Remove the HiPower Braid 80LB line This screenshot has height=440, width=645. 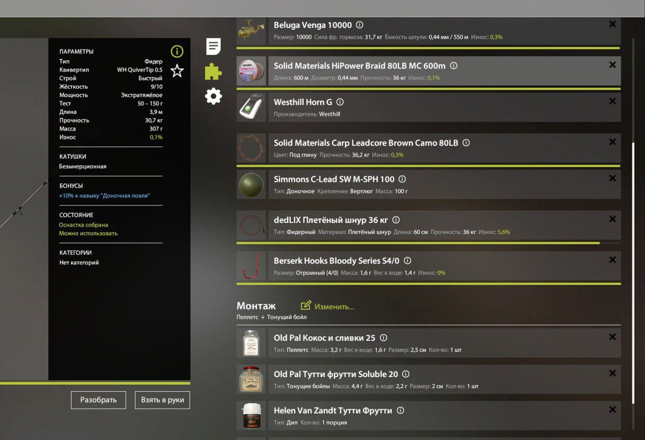point(612,65)
